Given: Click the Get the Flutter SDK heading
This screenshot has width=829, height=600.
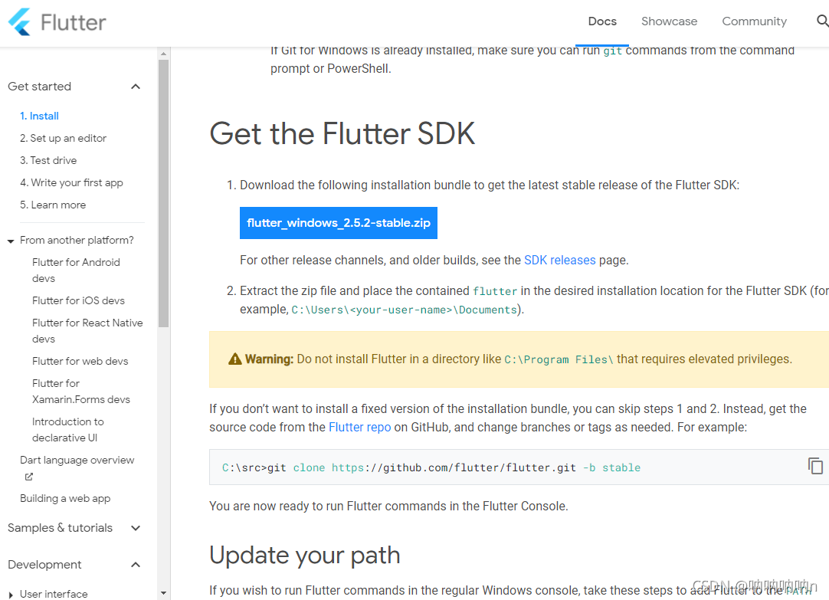Looking at the screenshot, I should click(342, 133).
